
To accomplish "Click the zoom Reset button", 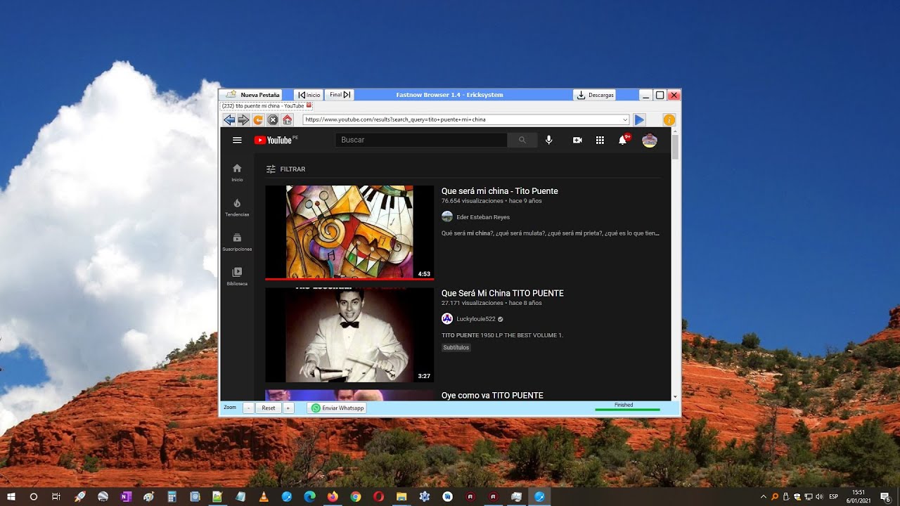I will tap(269, 408).
